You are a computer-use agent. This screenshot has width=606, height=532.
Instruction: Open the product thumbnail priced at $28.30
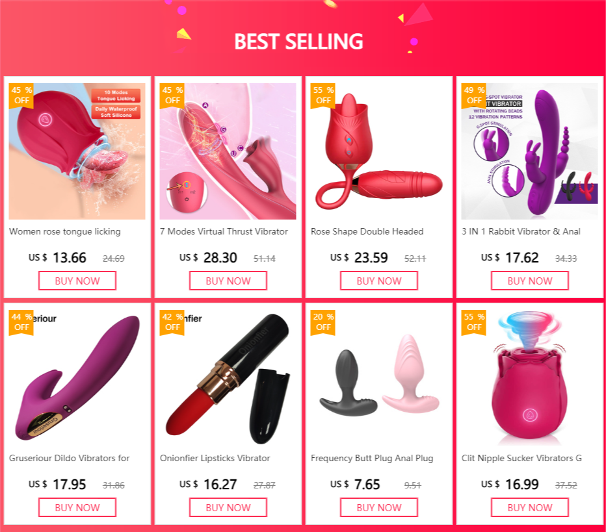pos(228,151)
